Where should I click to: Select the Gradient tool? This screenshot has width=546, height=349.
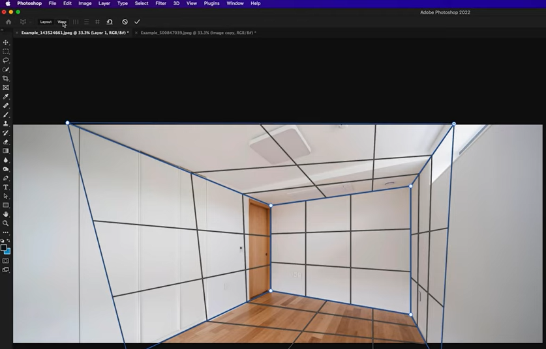pyautogui.click(x=6, y=151)
